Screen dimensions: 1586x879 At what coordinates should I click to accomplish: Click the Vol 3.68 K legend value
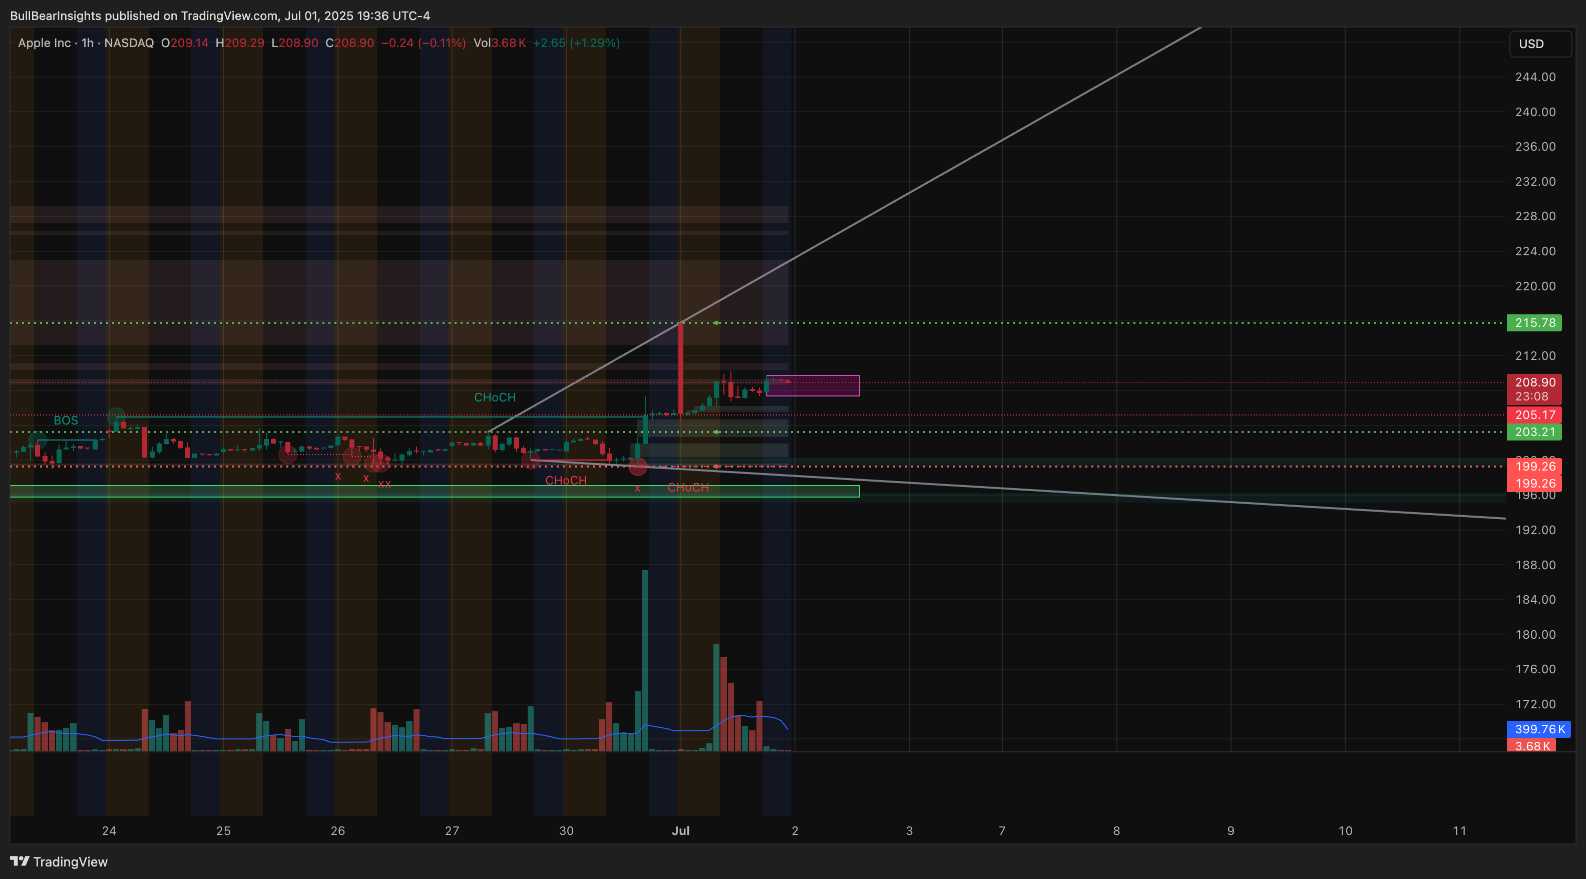point(499,43)
